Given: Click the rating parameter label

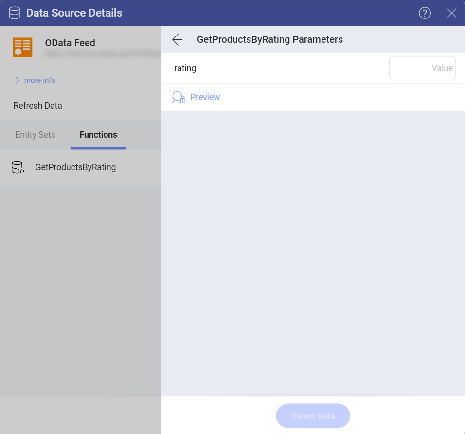Looking at the screenshot, I should click(185, 68).
